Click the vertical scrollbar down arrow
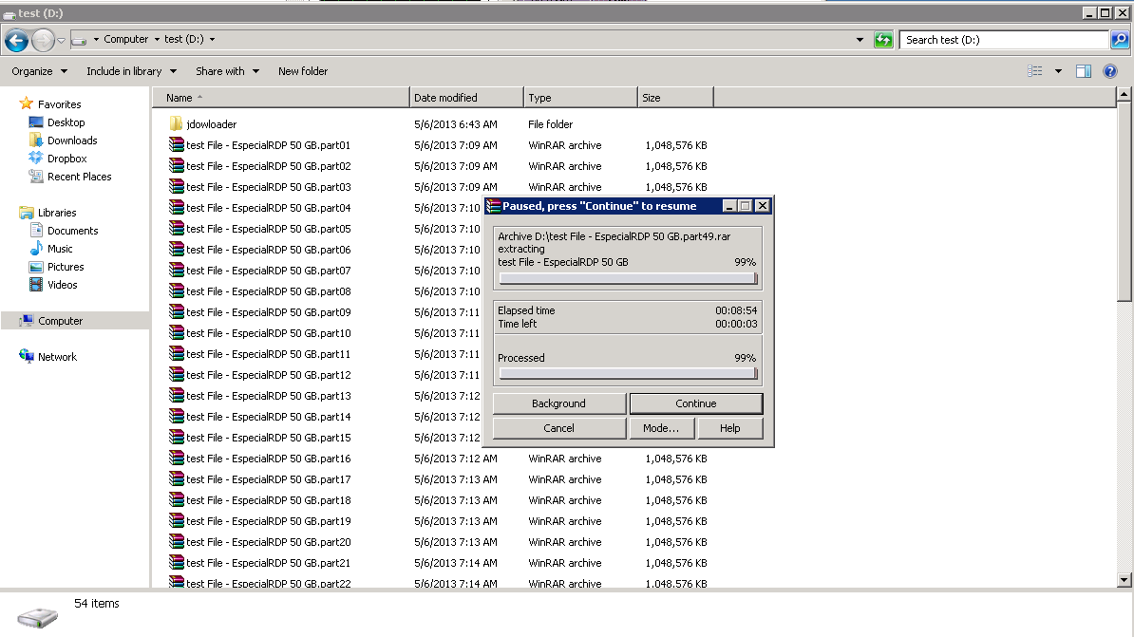 pyautogui.click(x=1125, y=579)
